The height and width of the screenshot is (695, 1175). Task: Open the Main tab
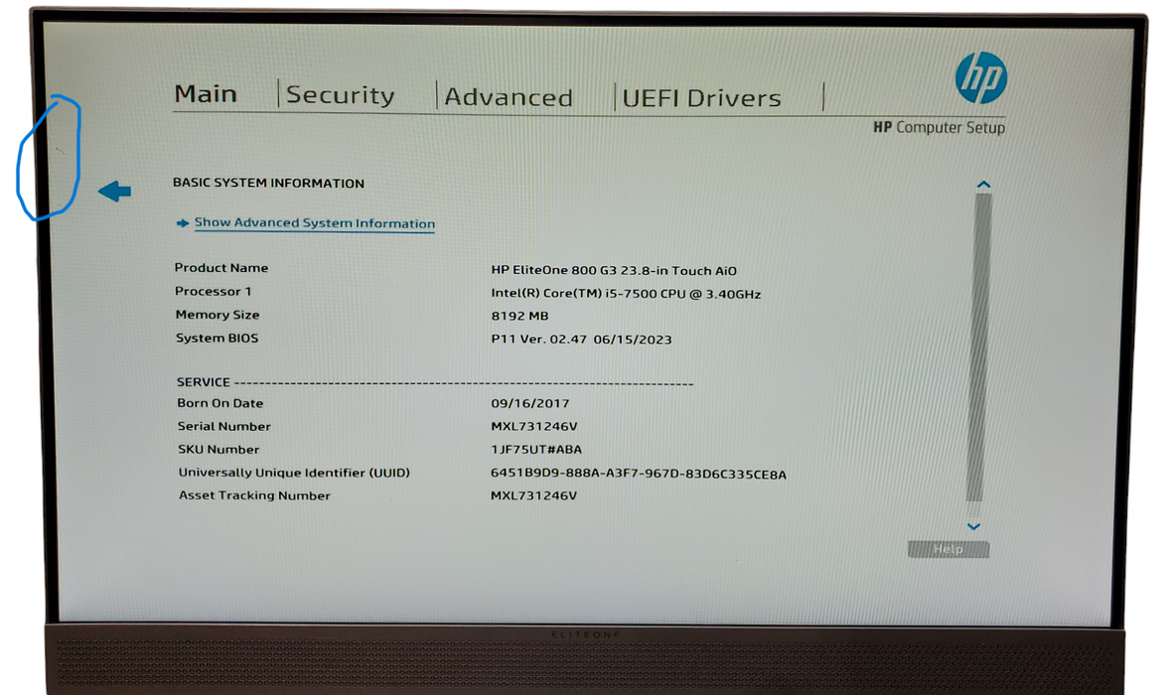coord(206,94)
